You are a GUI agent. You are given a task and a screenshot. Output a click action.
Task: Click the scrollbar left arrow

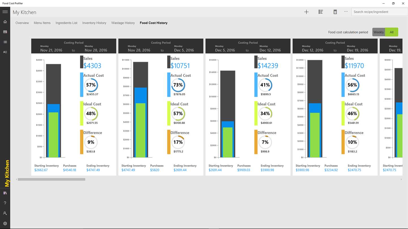click(x=16, y=179)
